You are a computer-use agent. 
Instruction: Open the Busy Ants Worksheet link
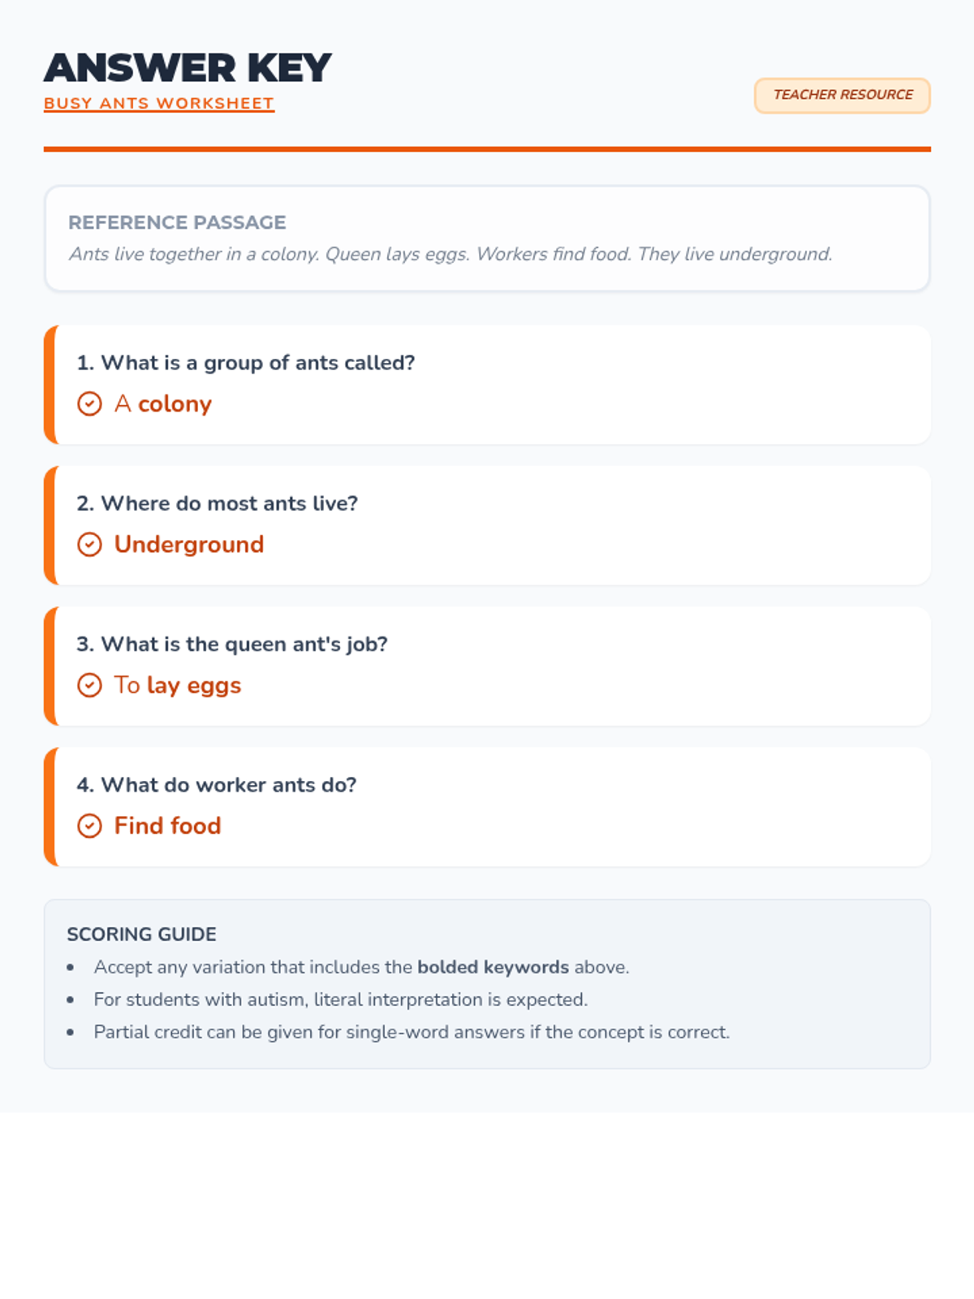point(159,104)
